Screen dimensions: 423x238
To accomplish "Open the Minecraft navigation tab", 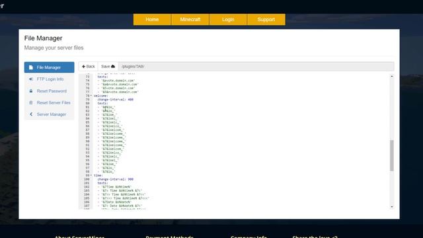I will click(190, 19).
